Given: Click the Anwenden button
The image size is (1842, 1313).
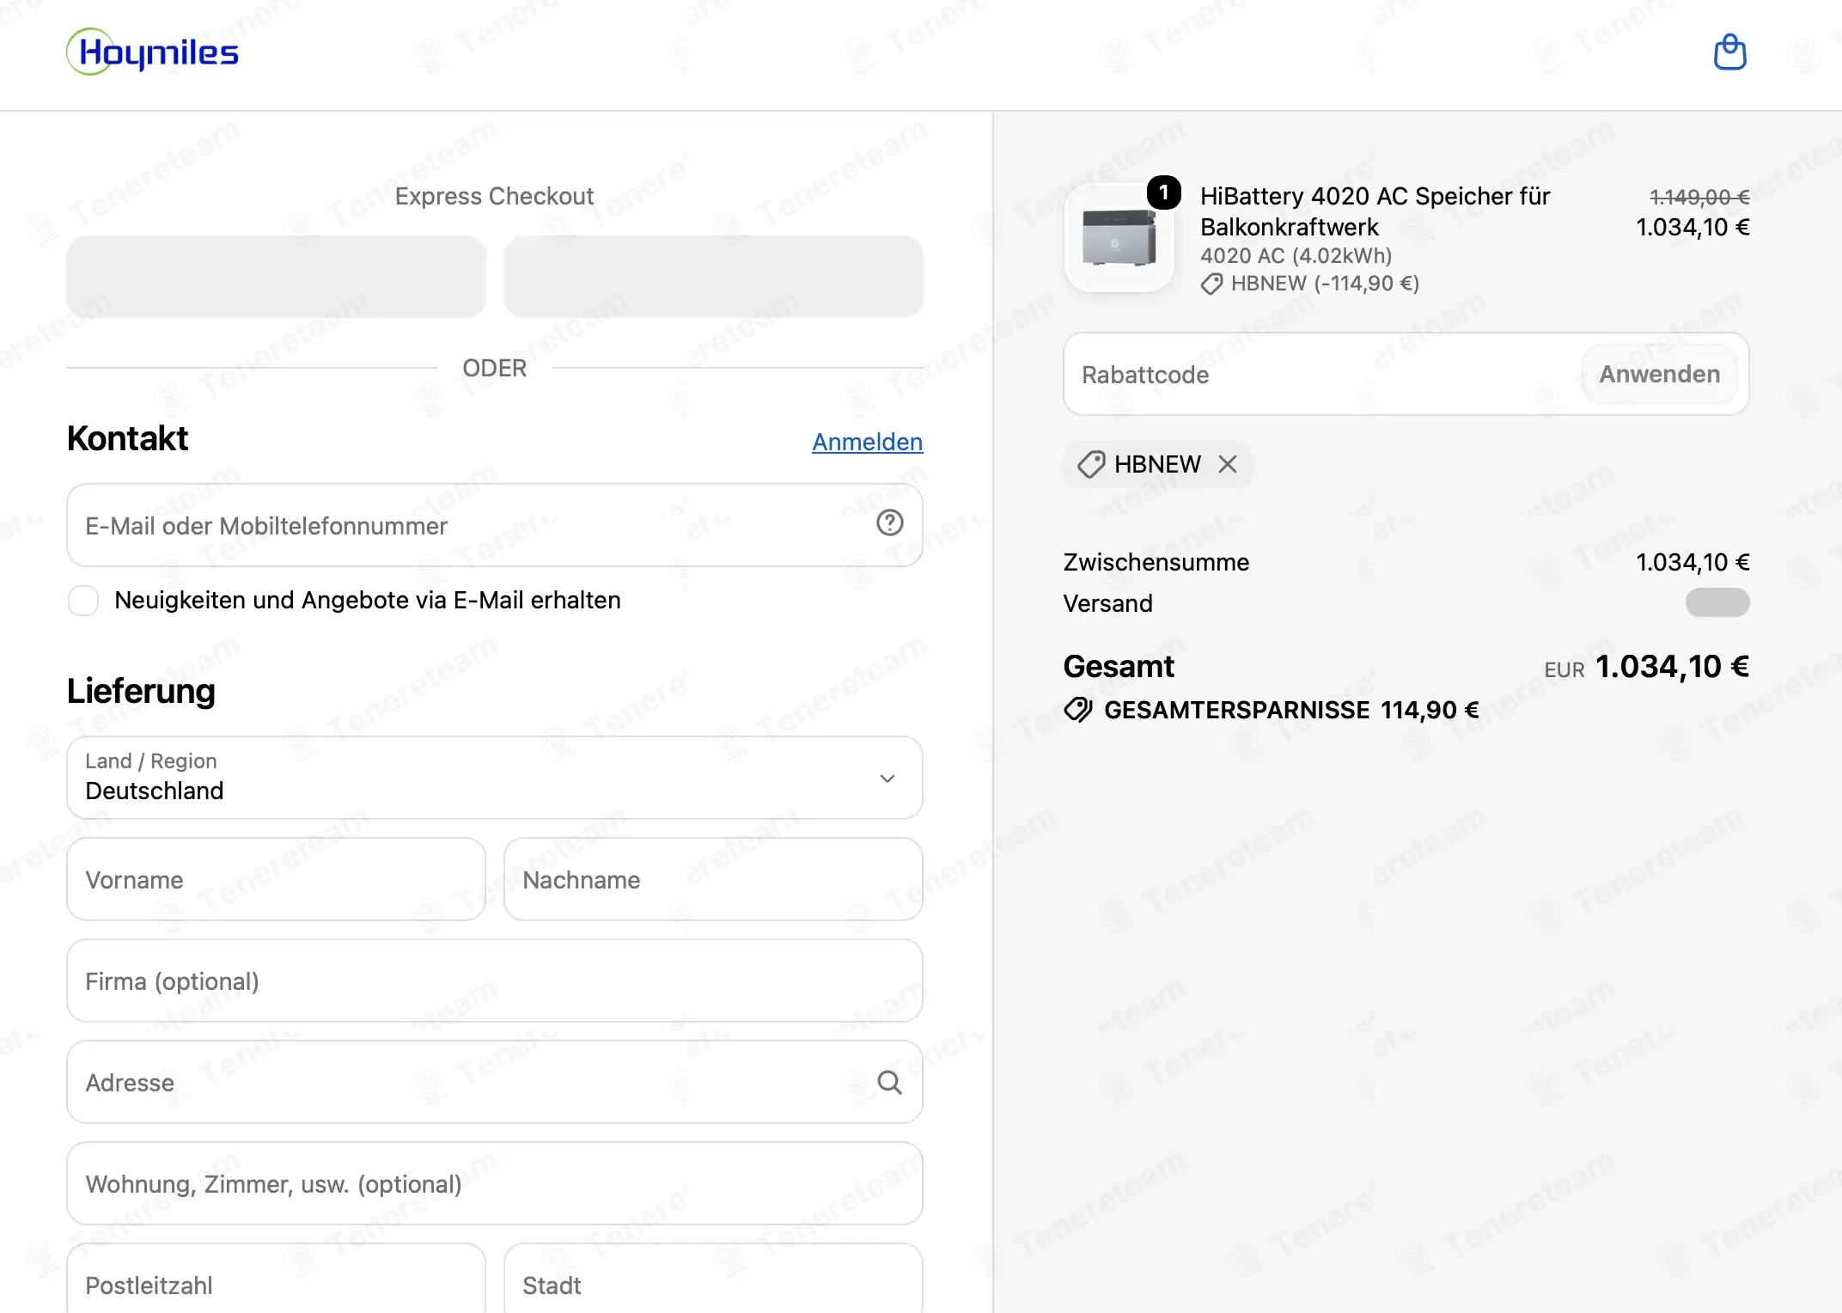Looking at the screenshot, I should (x=1659, y=374).
